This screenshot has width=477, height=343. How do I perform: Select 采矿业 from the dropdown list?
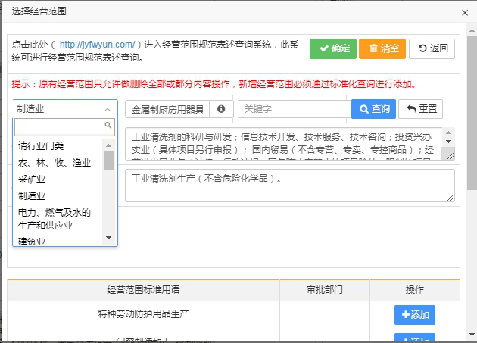[x=33, y=179]
